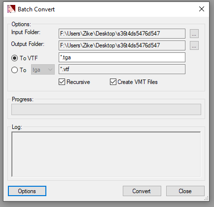The height and width of the screenshot is (207, 214).
Task: Click the VTFEdit app icon in title bar
Action: (x=11, y=9)
